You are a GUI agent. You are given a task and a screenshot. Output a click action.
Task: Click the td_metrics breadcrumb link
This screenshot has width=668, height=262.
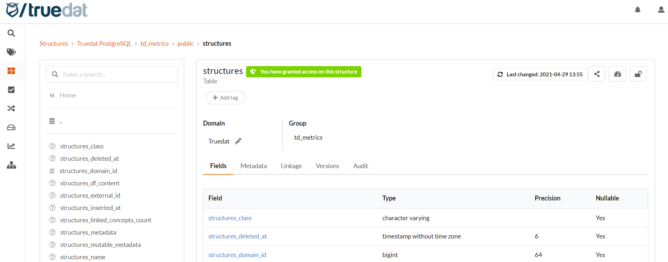155,44
